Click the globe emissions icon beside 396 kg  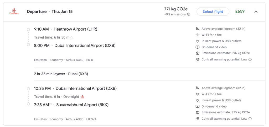coord(198,53)
